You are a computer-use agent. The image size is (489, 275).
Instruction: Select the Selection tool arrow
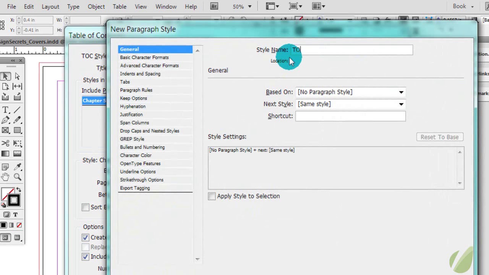pos(6,77)
